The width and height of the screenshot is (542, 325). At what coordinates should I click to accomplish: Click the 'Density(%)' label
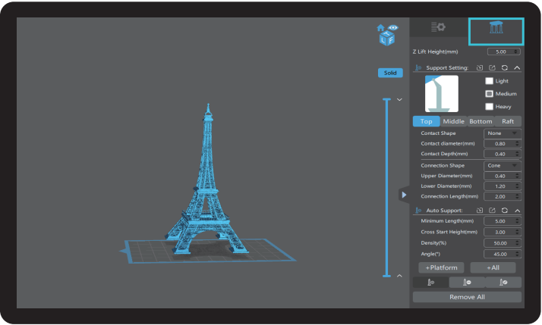pyautogui.click(x=433, y=243)
